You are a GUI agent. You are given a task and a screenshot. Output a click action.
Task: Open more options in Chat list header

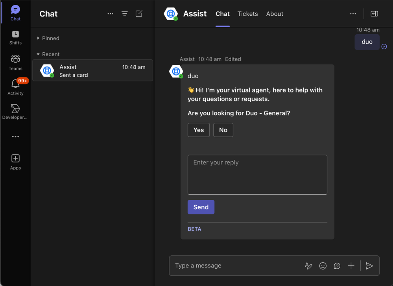110,14
